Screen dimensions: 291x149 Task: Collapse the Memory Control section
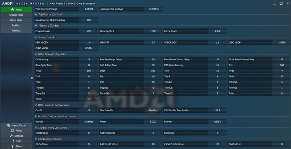[36, 25]
